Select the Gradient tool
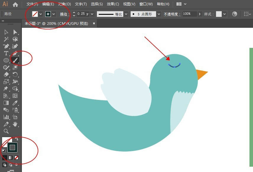The height and width of the screenshot is (172, 253). click(6, 103)
